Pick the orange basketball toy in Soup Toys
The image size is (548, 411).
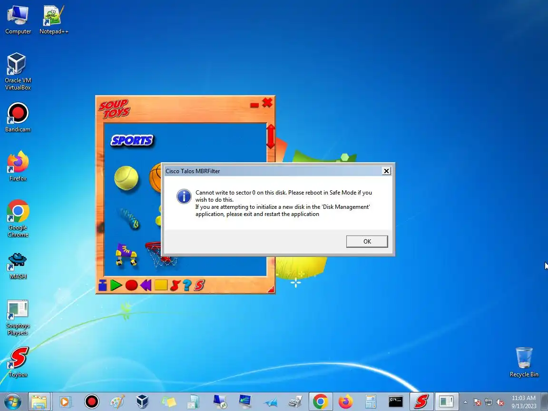click(x=156, y=178)
